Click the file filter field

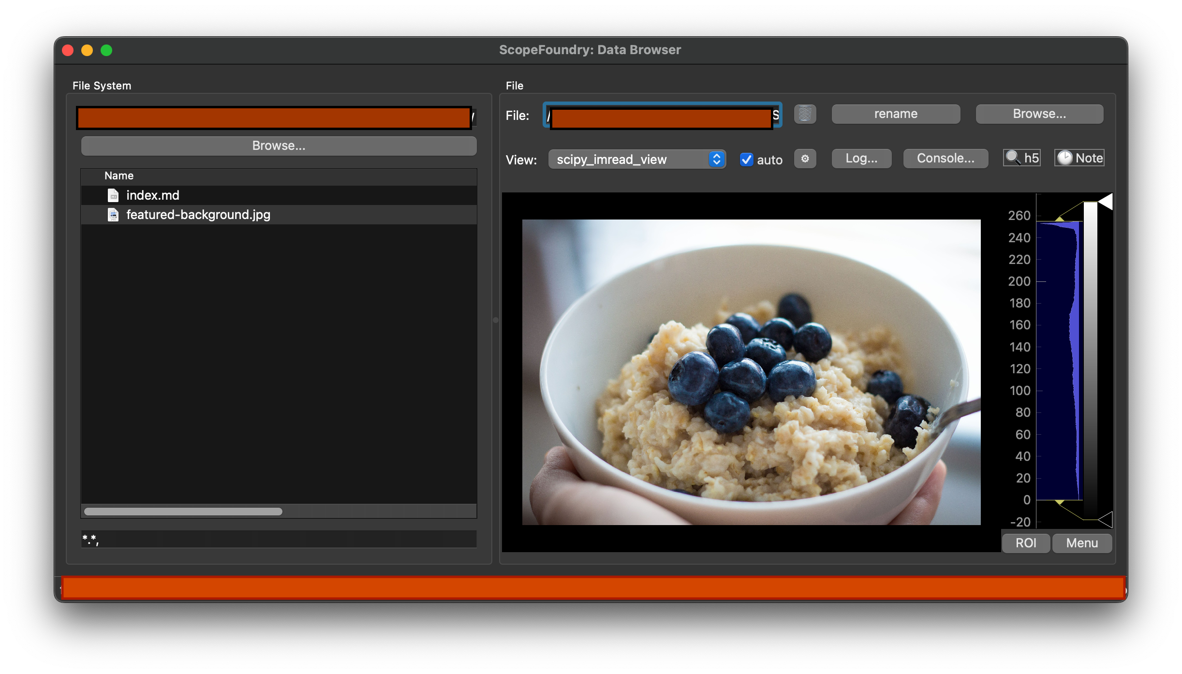pyautogui.click(x=279, y=539)
